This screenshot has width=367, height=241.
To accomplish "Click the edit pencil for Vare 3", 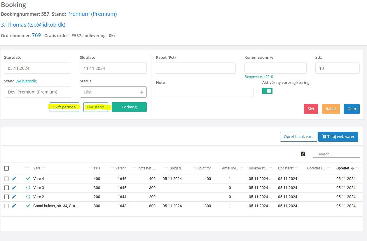I will (14, 188).
